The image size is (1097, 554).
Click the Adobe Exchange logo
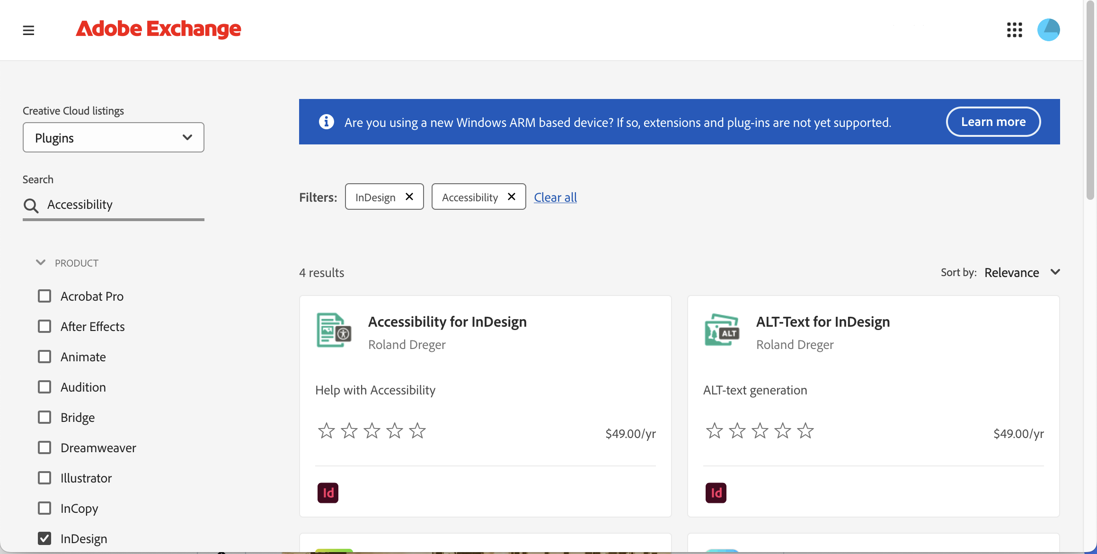pos(159,29)
